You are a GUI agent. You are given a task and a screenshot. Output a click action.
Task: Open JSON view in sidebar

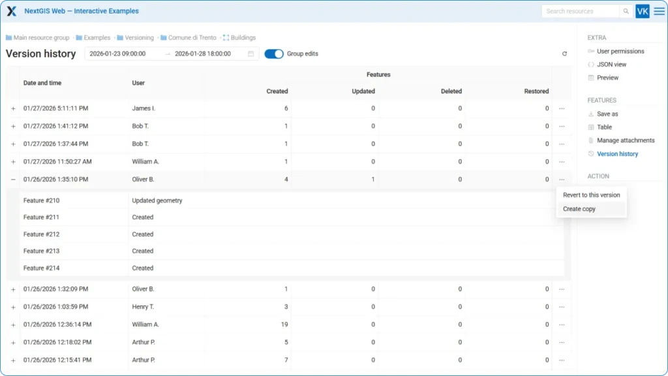point(611,65)
